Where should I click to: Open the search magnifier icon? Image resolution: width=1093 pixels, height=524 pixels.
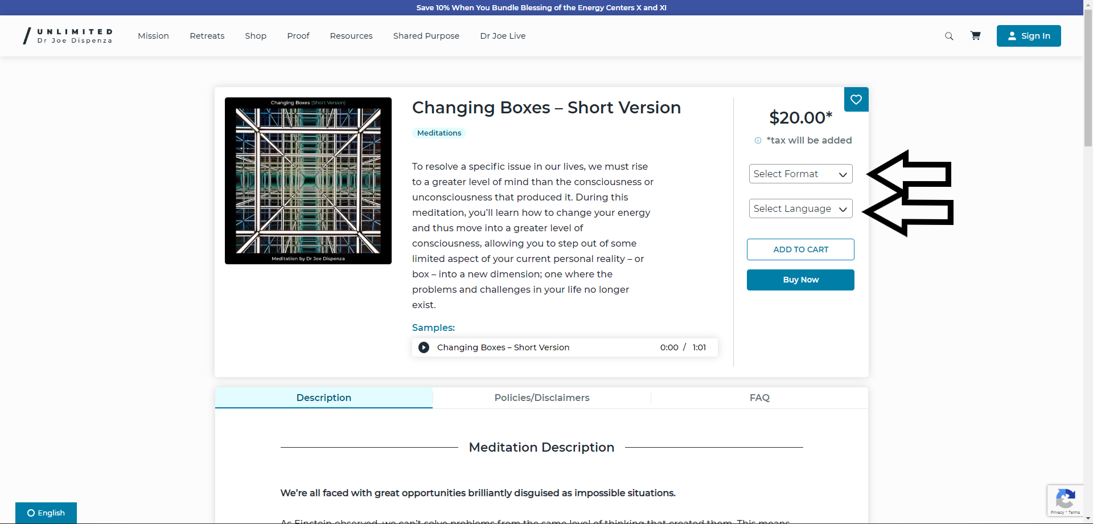pos(949,36)
